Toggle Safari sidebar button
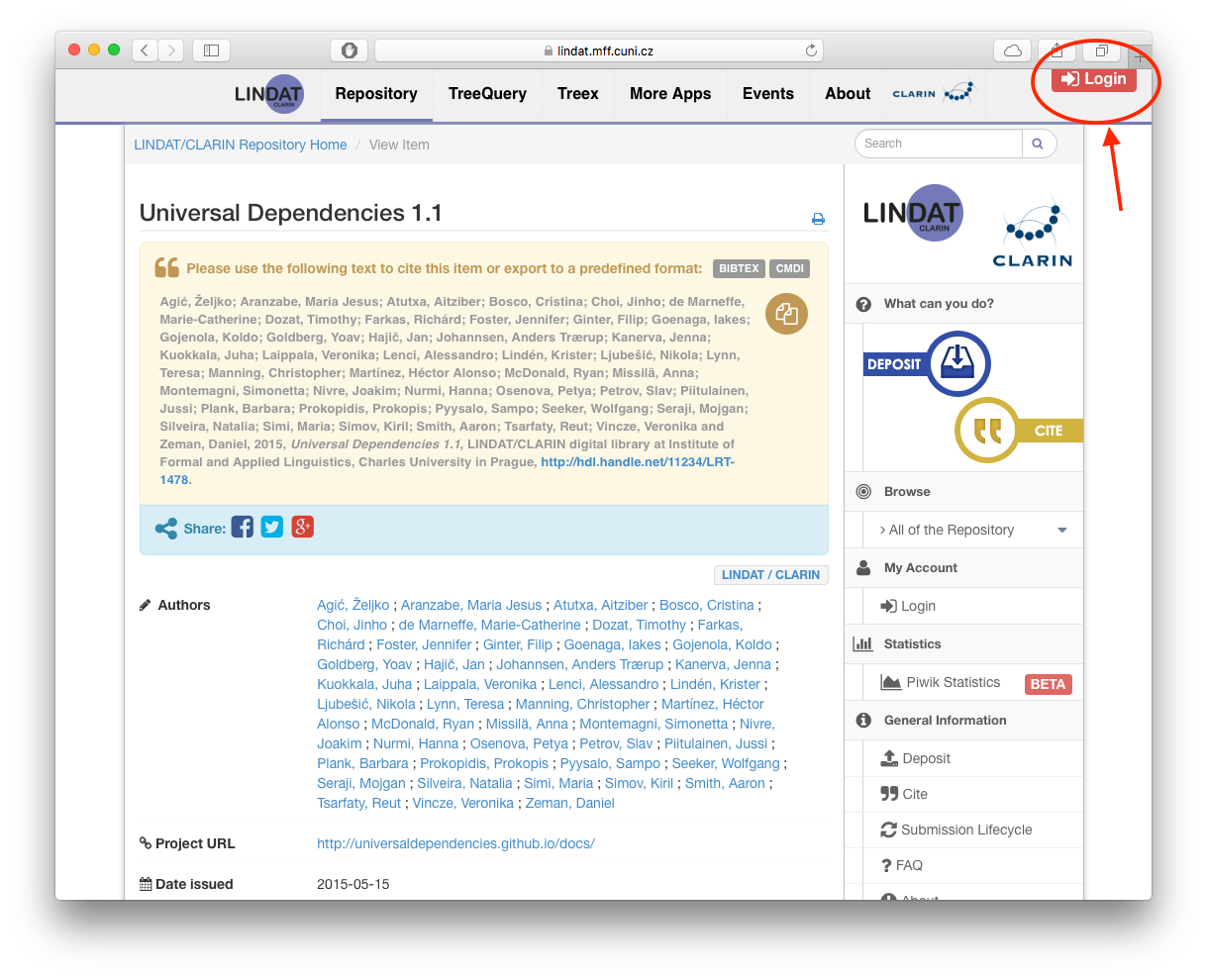 point(211,50)
